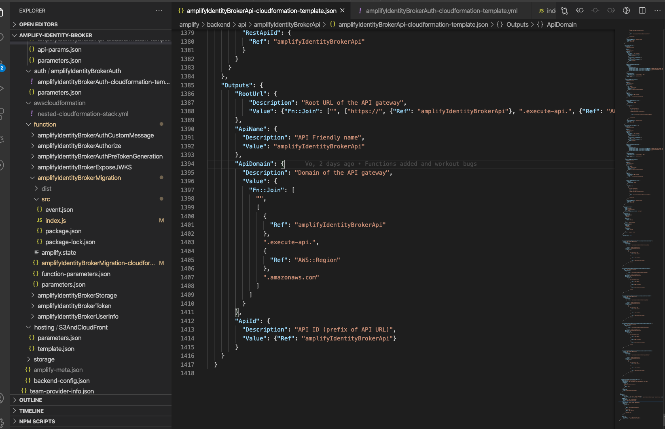Select the amplifyIdentityBrokerApi-cloudformation-template.json tab

pos(261,11)
